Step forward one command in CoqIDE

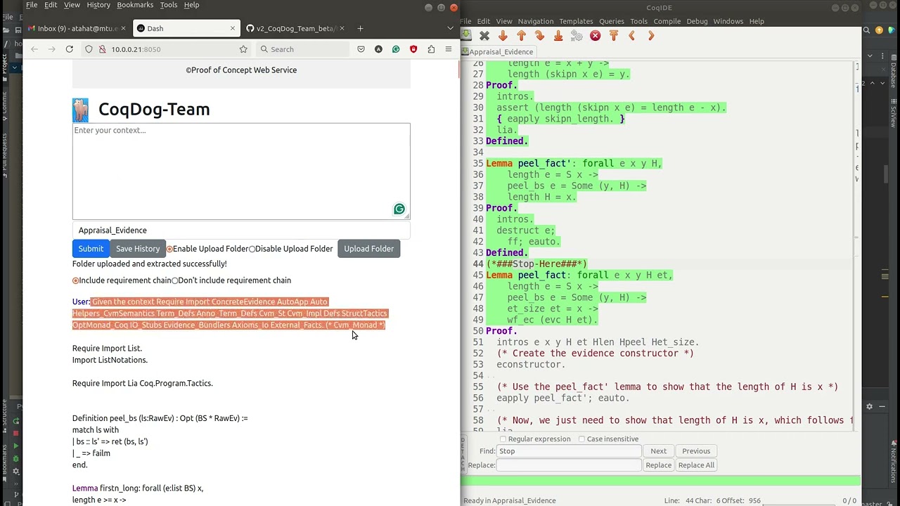click(503, 35)
